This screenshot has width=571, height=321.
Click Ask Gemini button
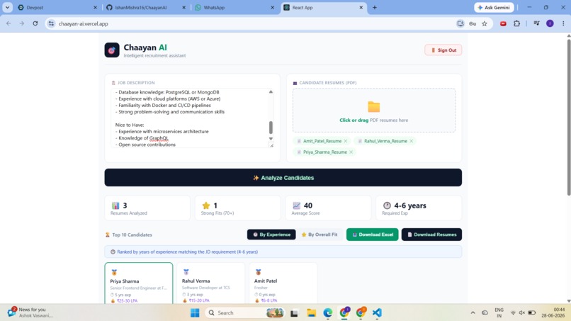click(x=494, y=7)
